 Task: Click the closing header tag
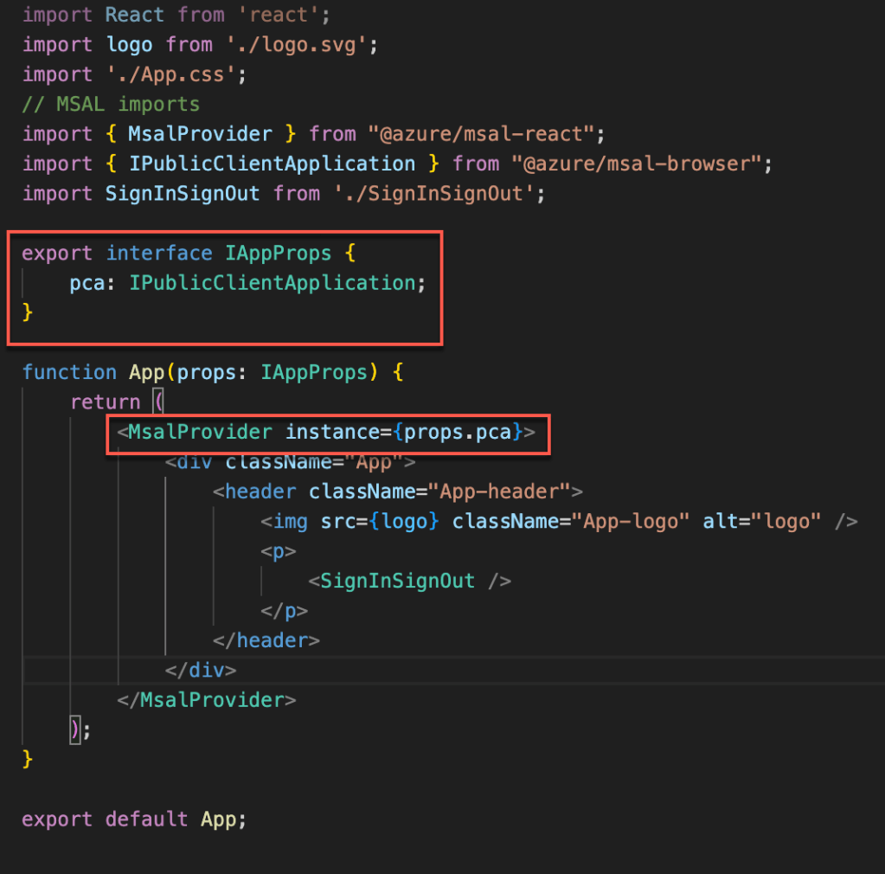pyautogui.click(x=266, y=640)
